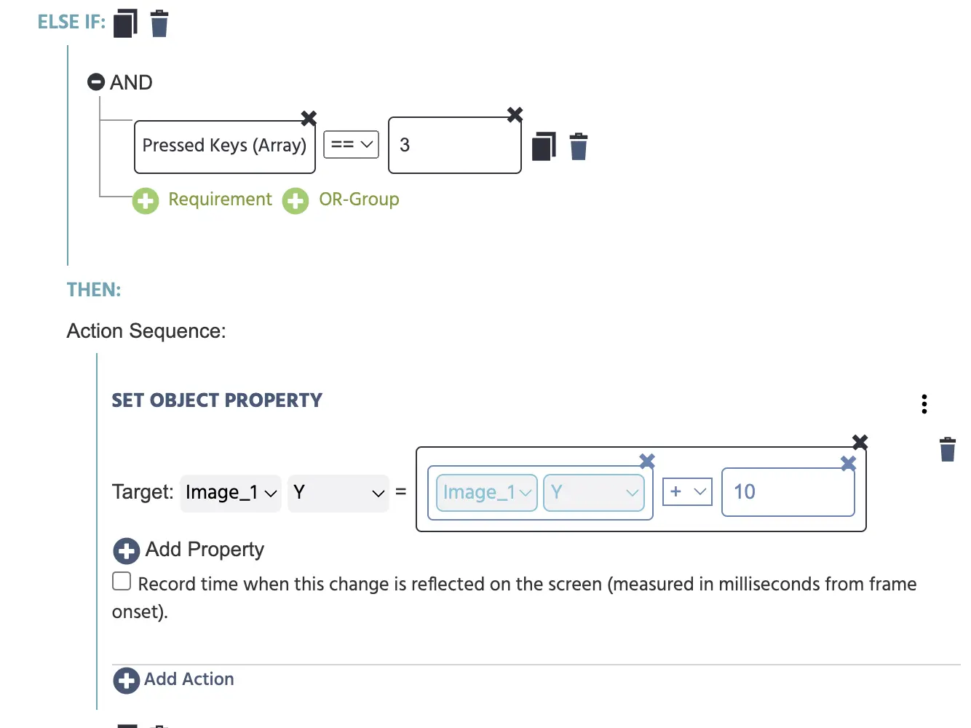Screen dimensions: 971x728
Task: Open the + arithmetic operator dropdown
Action: [687, 492]
